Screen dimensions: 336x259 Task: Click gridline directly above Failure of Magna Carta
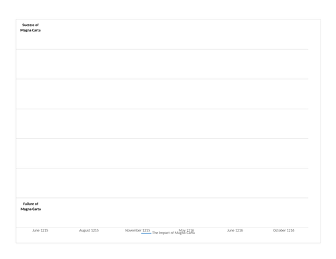(x=162, y=198)
